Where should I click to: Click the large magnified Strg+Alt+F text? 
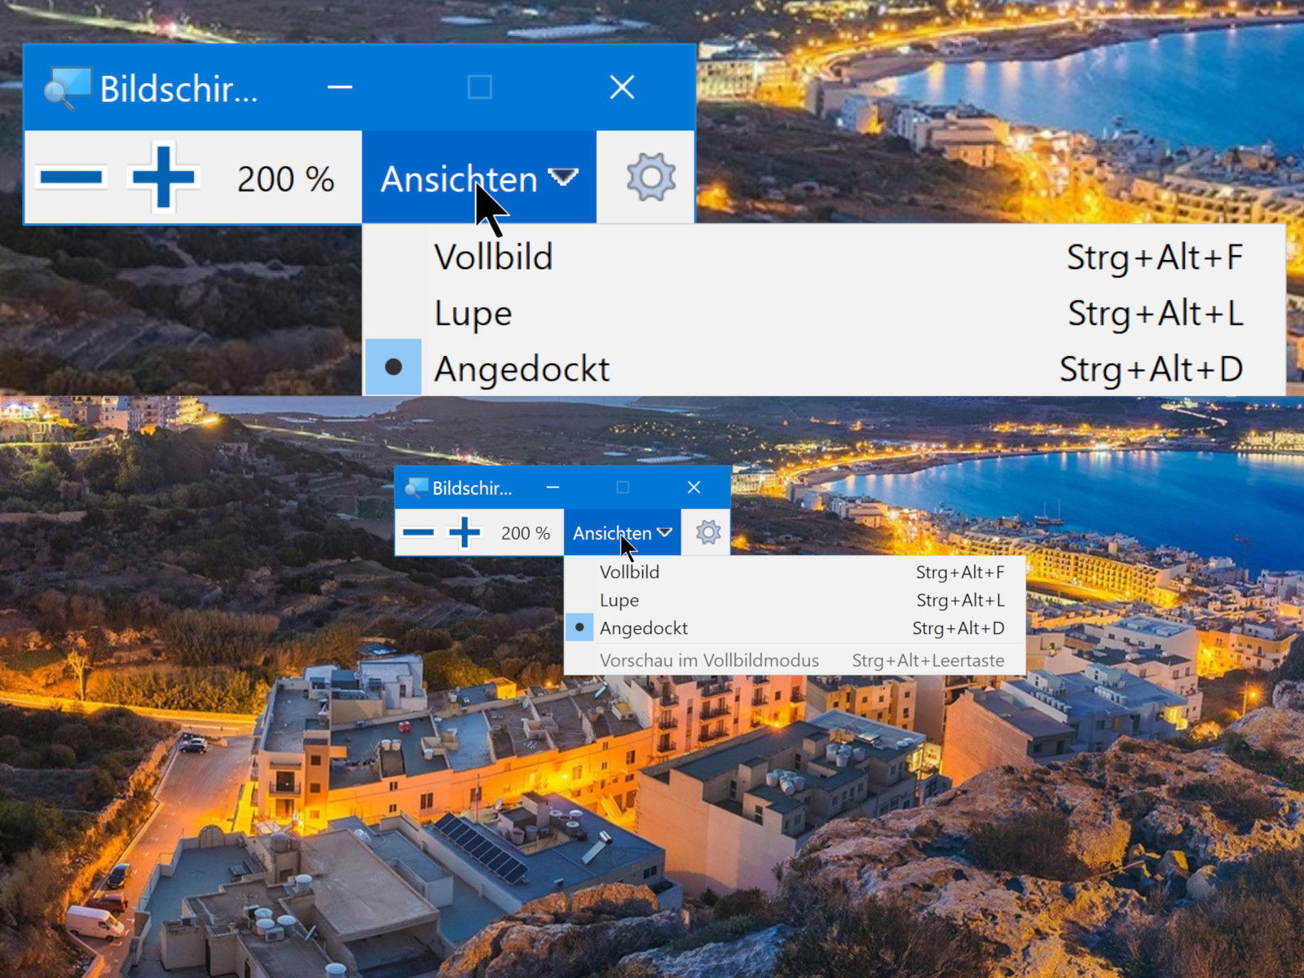[1155, 258]
